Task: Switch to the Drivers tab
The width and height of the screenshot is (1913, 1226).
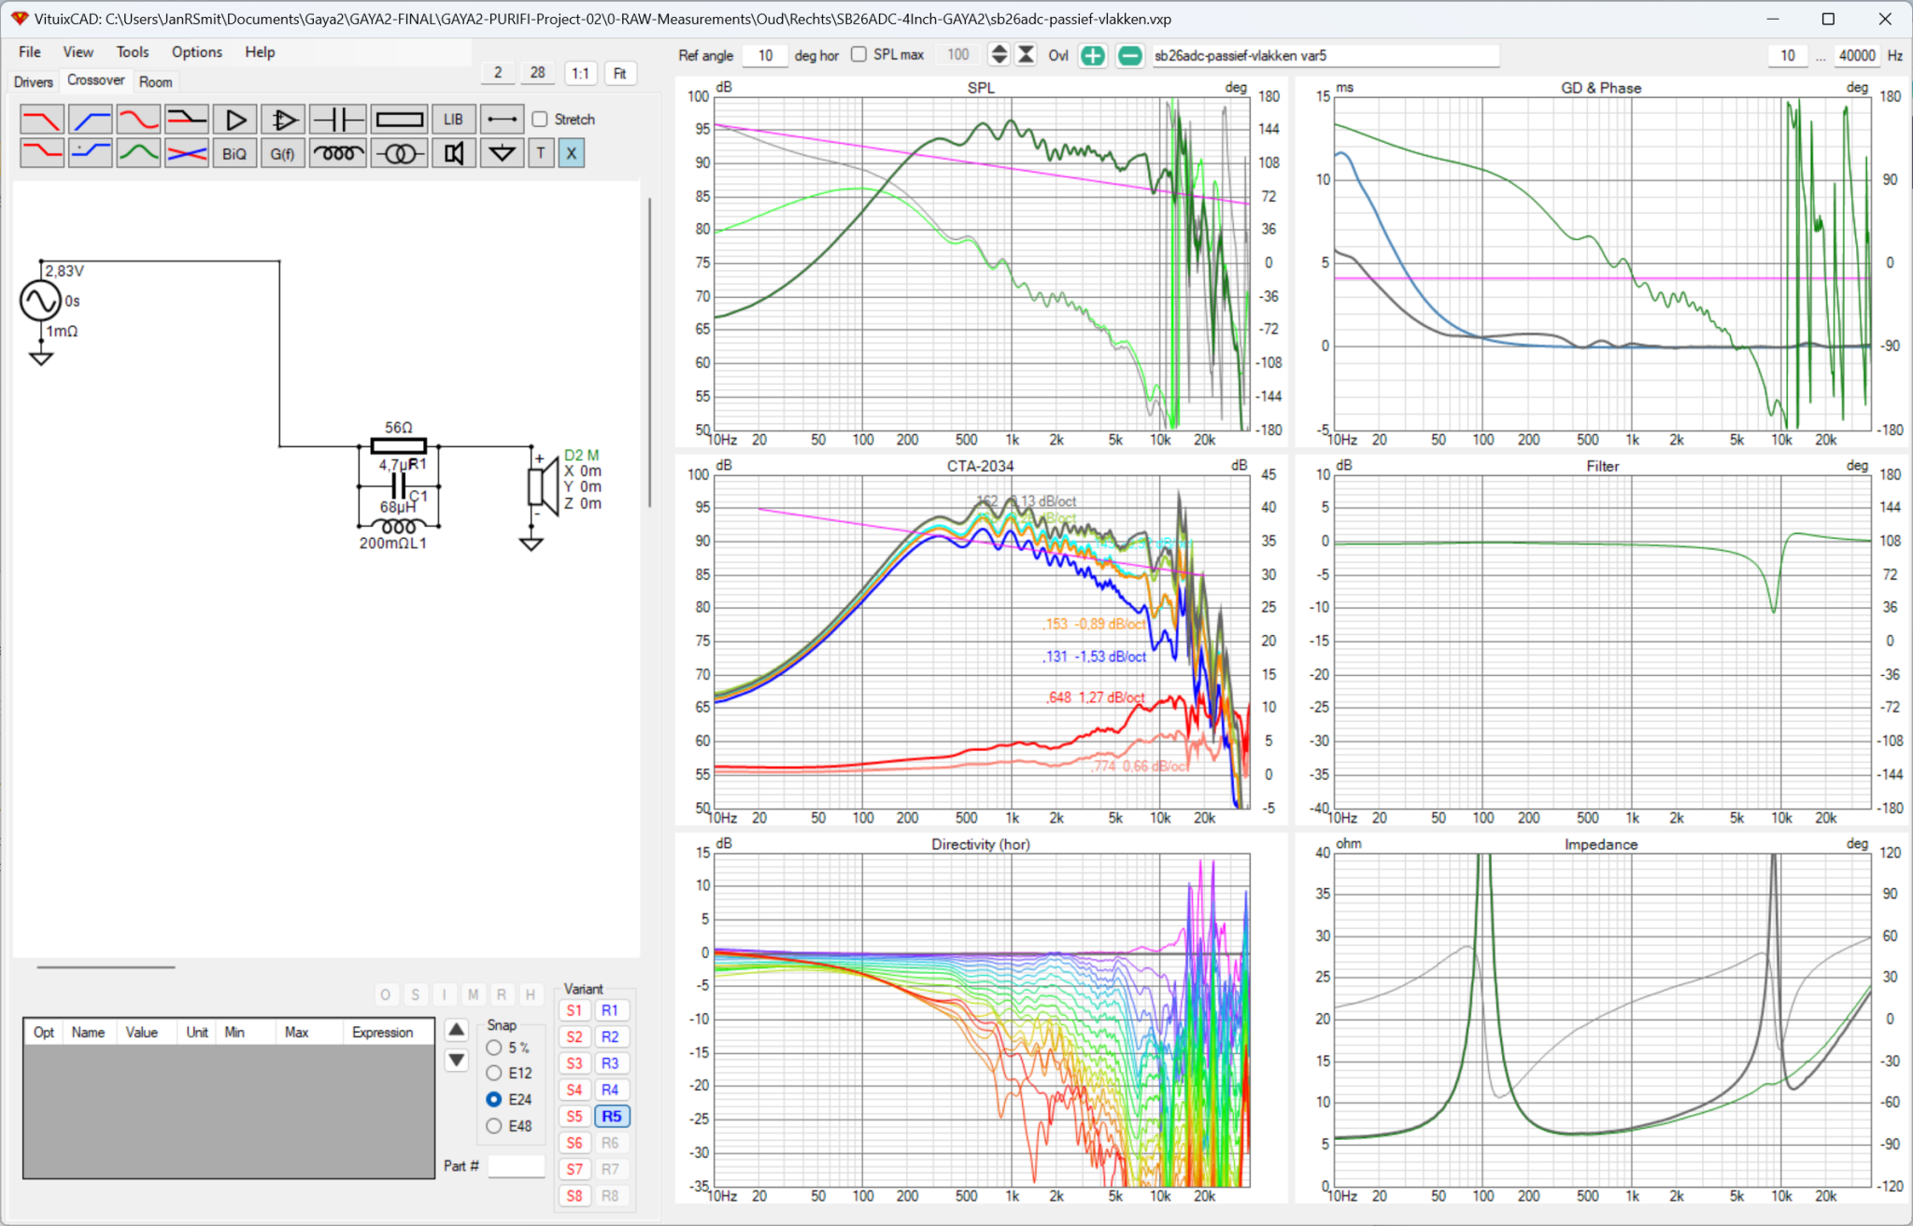Action: 34,82
